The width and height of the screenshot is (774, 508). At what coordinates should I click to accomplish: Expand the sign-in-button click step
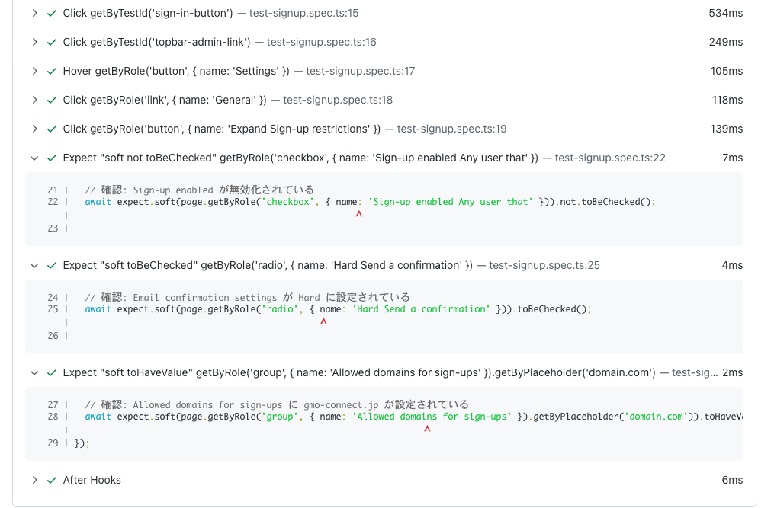coord(34,13)
